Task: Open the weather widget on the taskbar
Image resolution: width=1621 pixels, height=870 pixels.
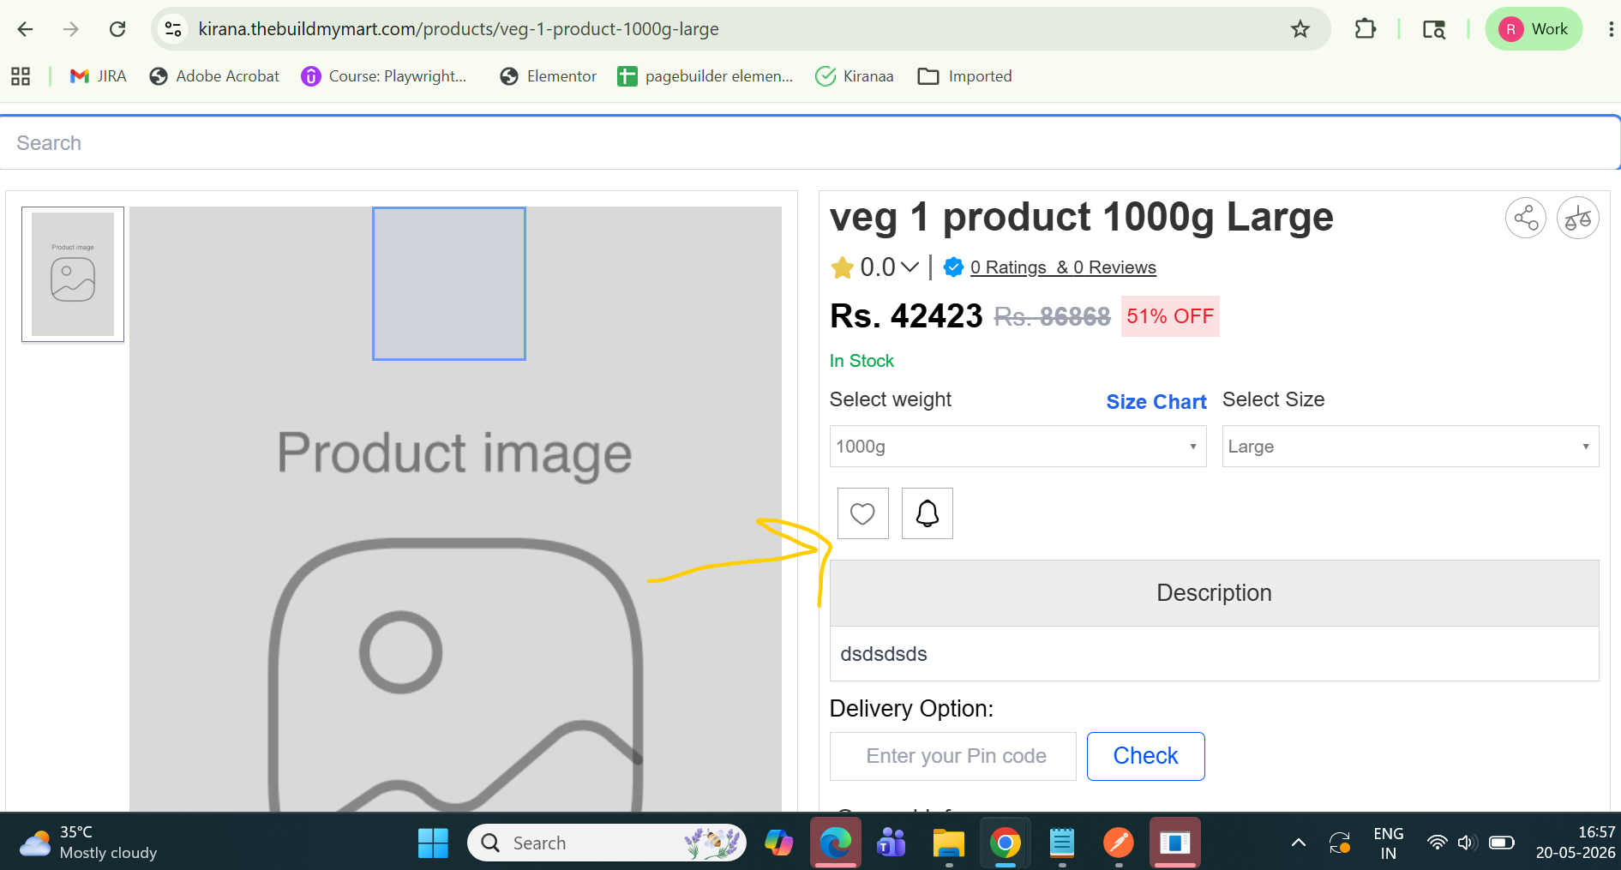Action: tap(88, 843)
